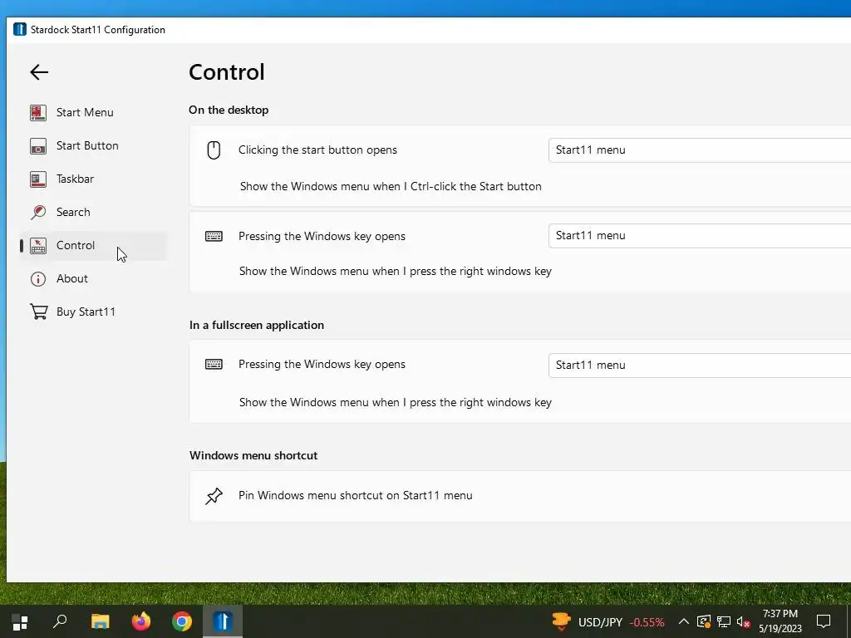
Task: Open fullscreen 'Pressing the Windows key opens' dropdown
Action: pyautogui.click(x=700, y=366)
